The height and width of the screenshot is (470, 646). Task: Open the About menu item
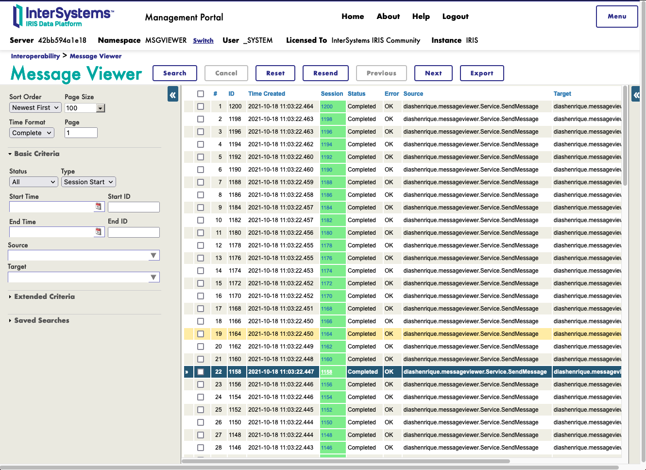pyautogui.click(x=388, y=17)
